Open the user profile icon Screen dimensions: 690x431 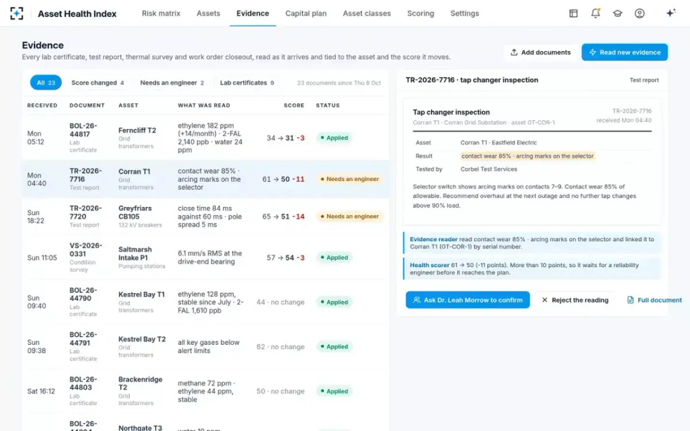pos(639,13)
